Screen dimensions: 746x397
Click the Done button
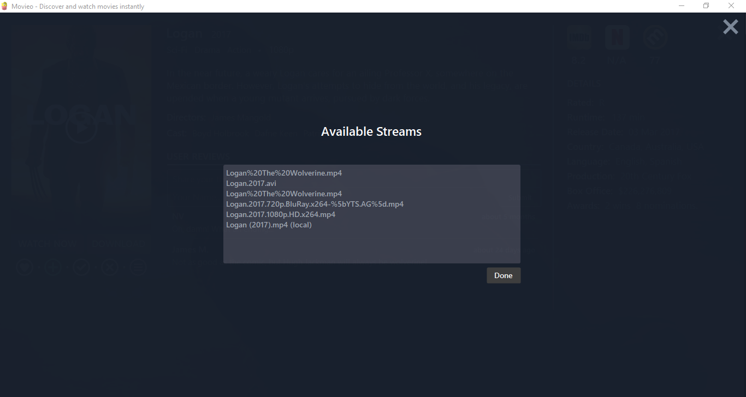point(504,275)
